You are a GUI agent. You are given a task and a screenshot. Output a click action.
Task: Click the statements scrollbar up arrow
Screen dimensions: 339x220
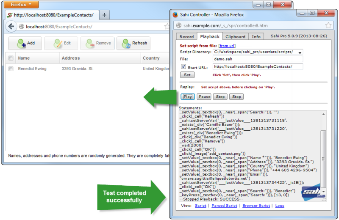click(x=323, y=114)
